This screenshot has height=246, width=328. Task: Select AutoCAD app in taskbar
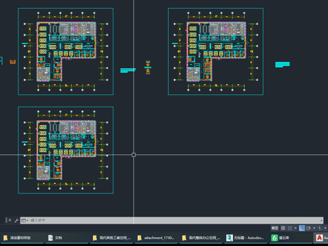pos(321,238)
